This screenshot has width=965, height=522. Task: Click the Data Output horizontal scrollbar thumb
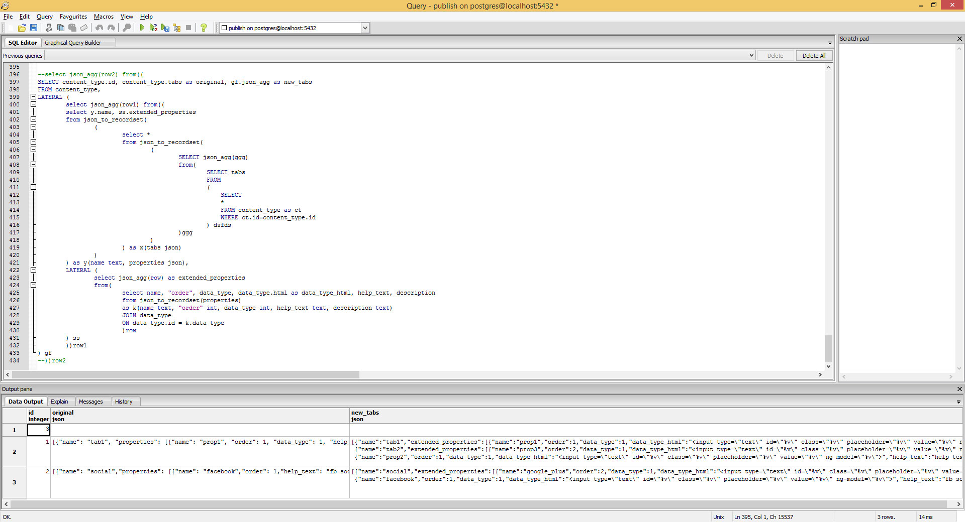pyautogui.click(x=478, y=504)
